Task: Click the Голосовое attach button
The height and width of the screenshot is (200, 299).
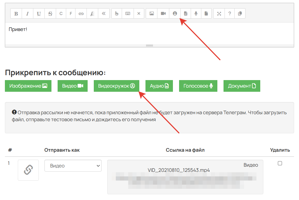Action: [x=198, y=86]
